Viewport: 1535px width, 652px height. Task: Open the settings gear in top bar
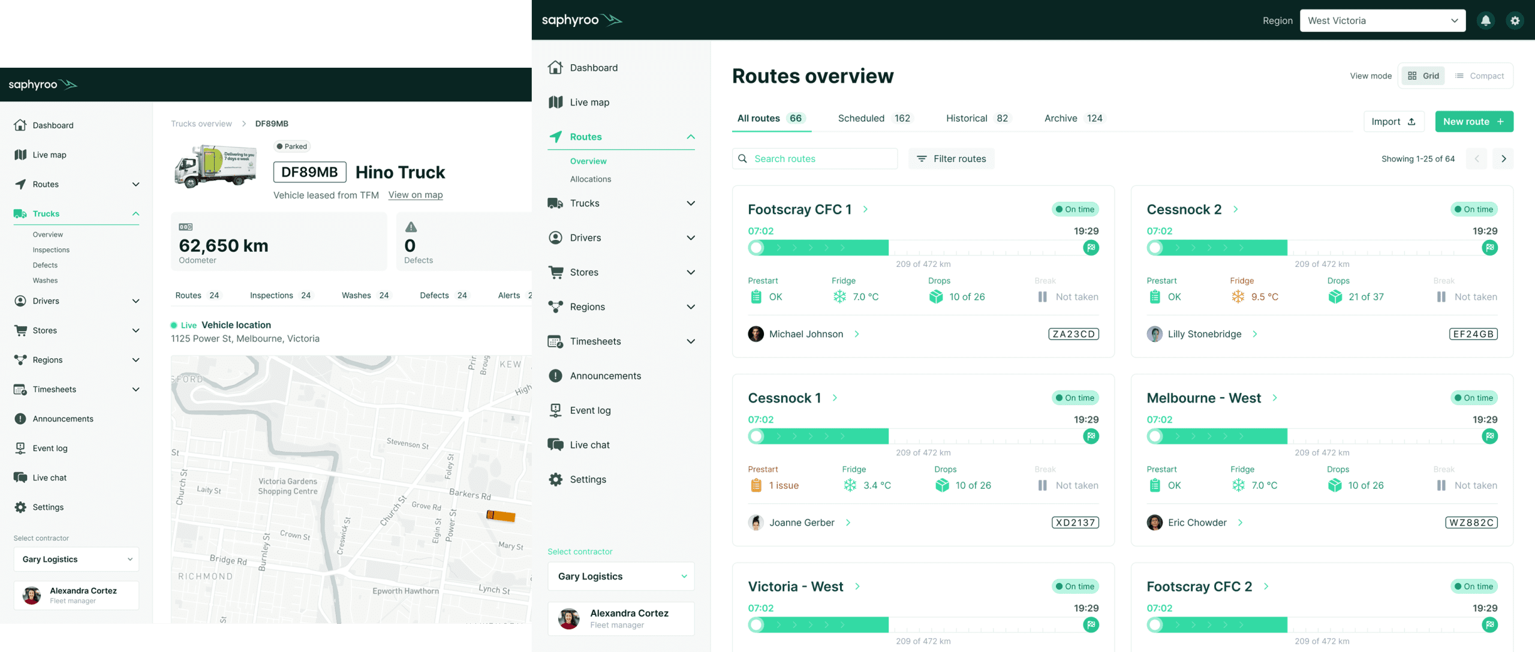(x=1515, y=20)
